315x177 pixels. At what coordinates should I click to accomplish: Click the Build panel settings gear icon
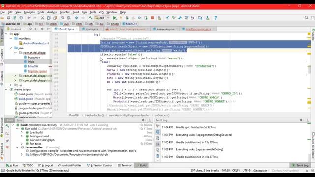tap(143, 120)
